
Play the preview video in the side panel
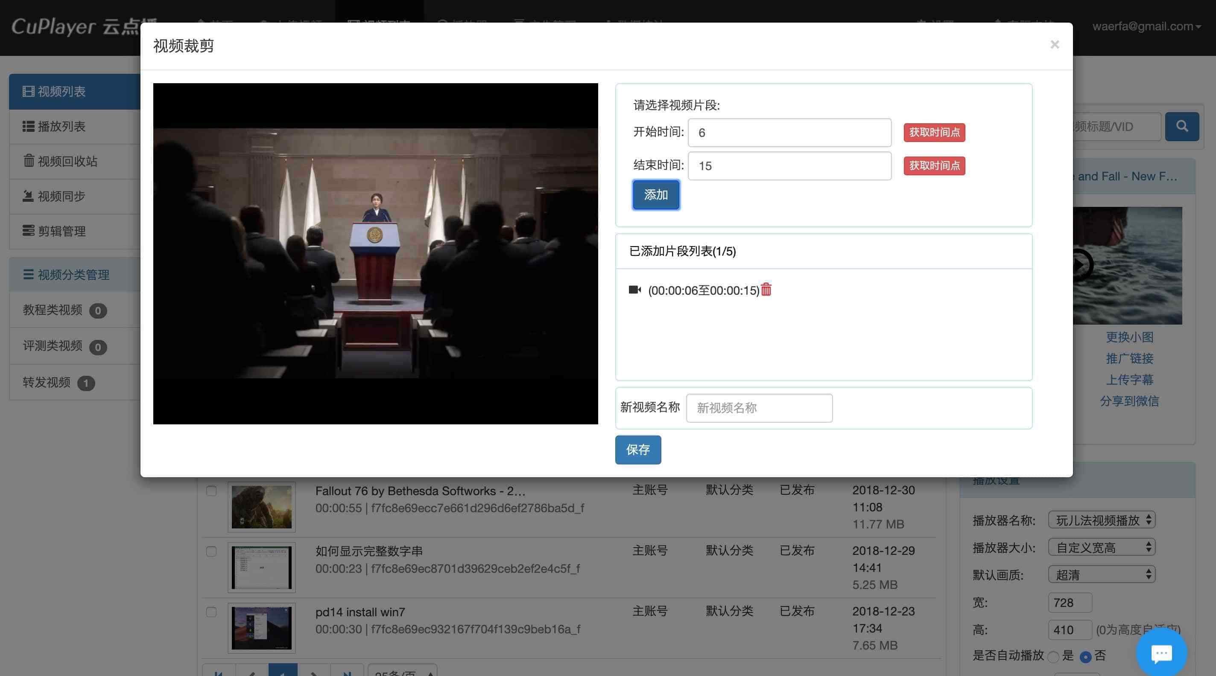1082,265
